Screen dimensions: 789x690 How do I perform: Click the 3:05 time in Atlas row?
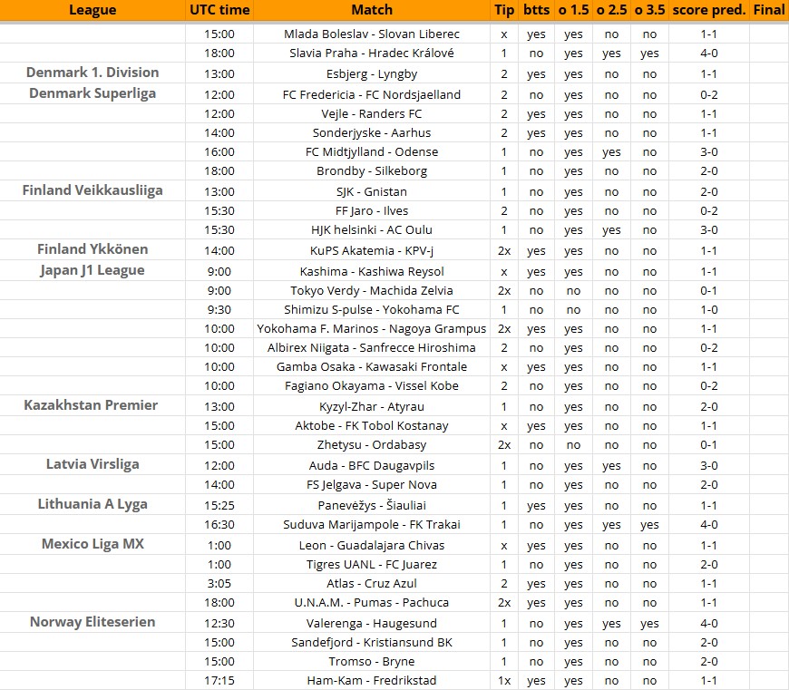[x=219, y=585]
